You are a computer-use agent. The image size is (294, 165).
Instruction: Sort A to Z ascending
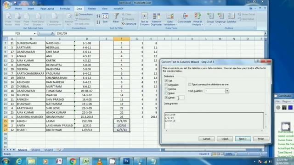point(98,16)
